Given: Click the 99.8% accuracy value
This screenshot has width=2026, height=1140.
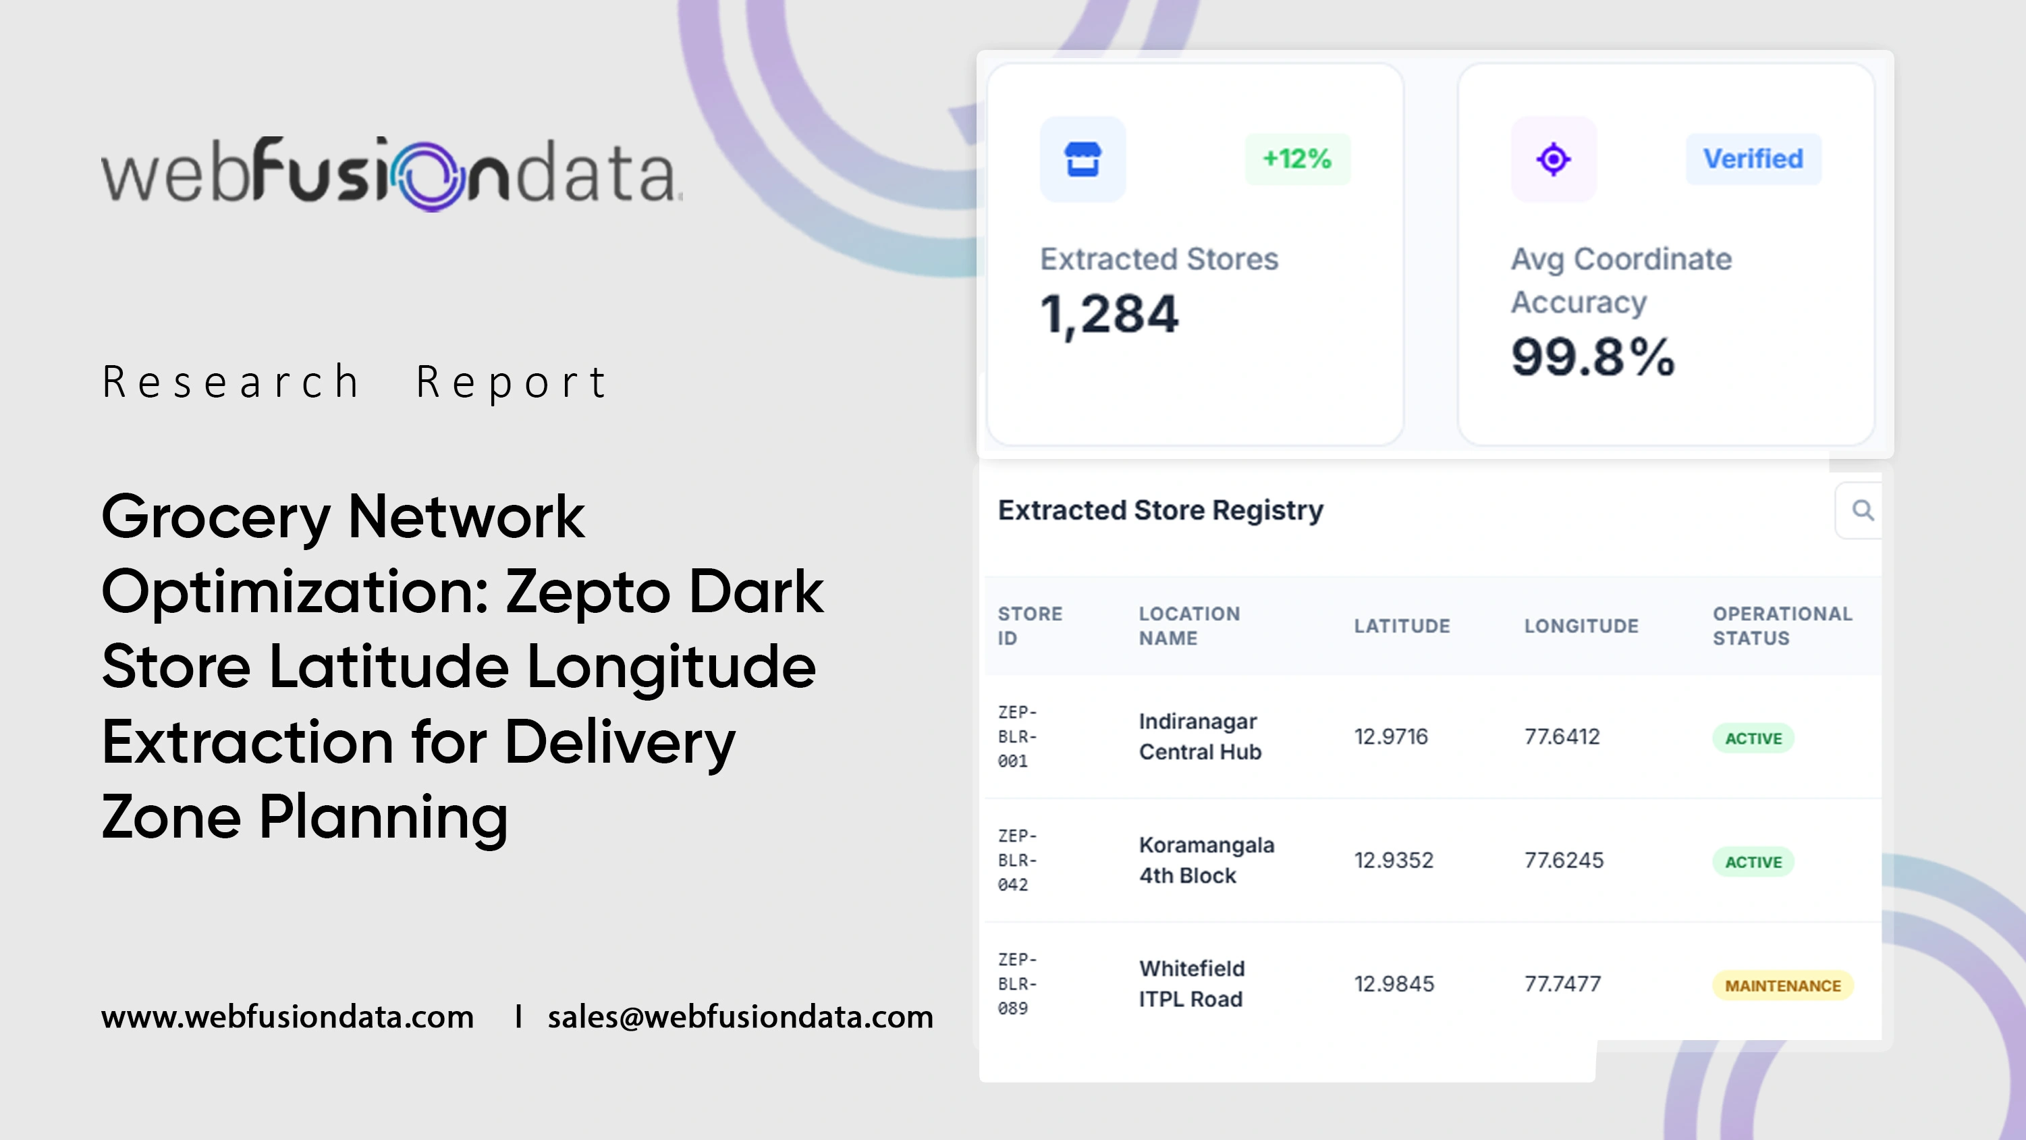Looking at the screenshot, I should click(x=1593, y=356).
